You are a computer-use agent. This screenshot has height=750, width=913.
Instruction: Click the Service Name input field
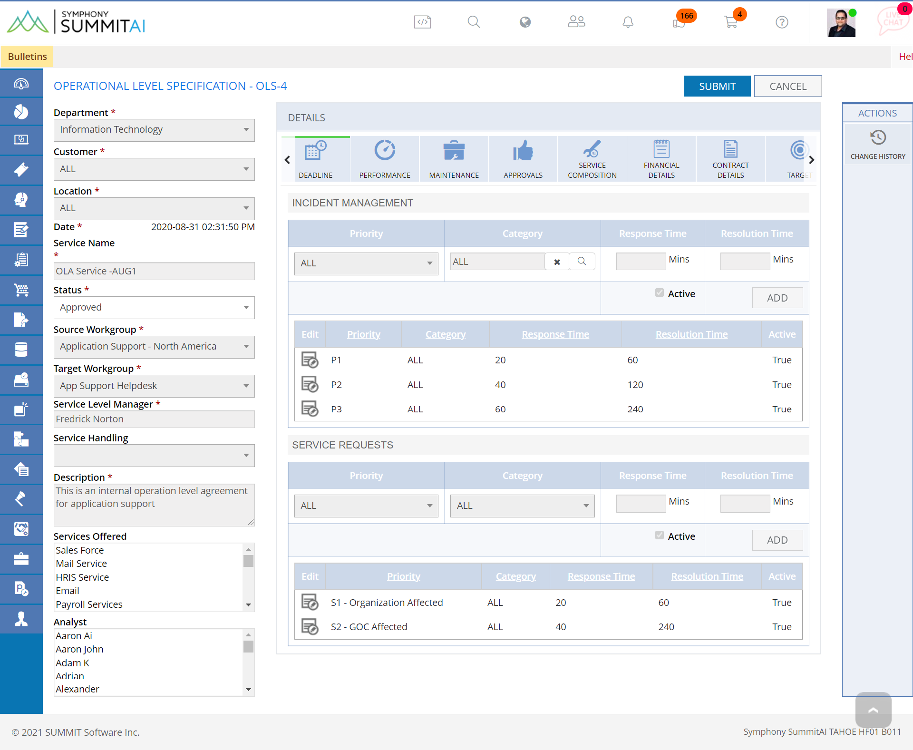click(x=154, y=271)
